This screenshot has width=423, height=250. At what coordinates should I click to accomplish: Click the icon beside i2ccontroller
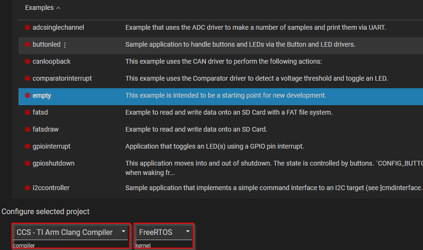27,188
